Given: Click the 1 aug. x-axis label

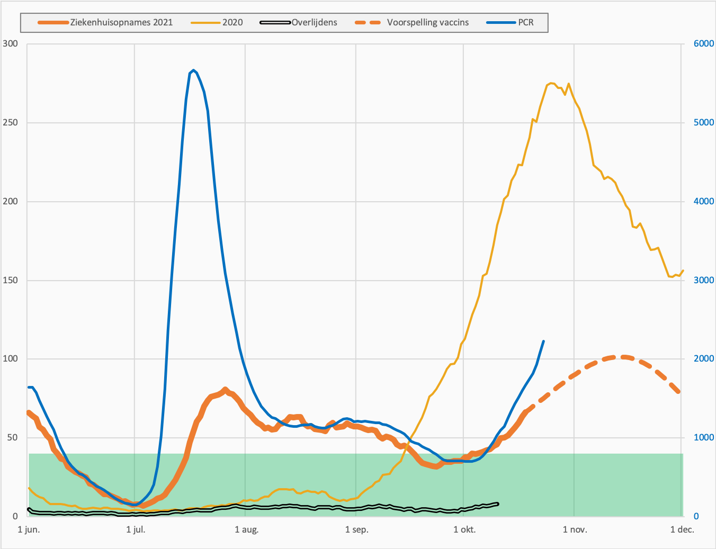Looking at the screenshot, I should pos(246,529).
